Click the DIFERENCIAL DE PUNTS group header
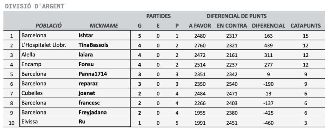The image size is (328, 131). pyautogui.click(x=236, y=16)
